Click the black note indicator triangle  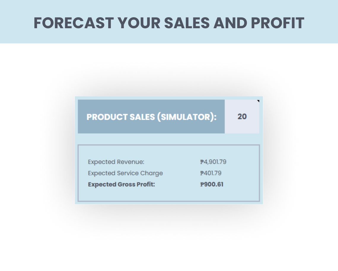coord(258,101)
